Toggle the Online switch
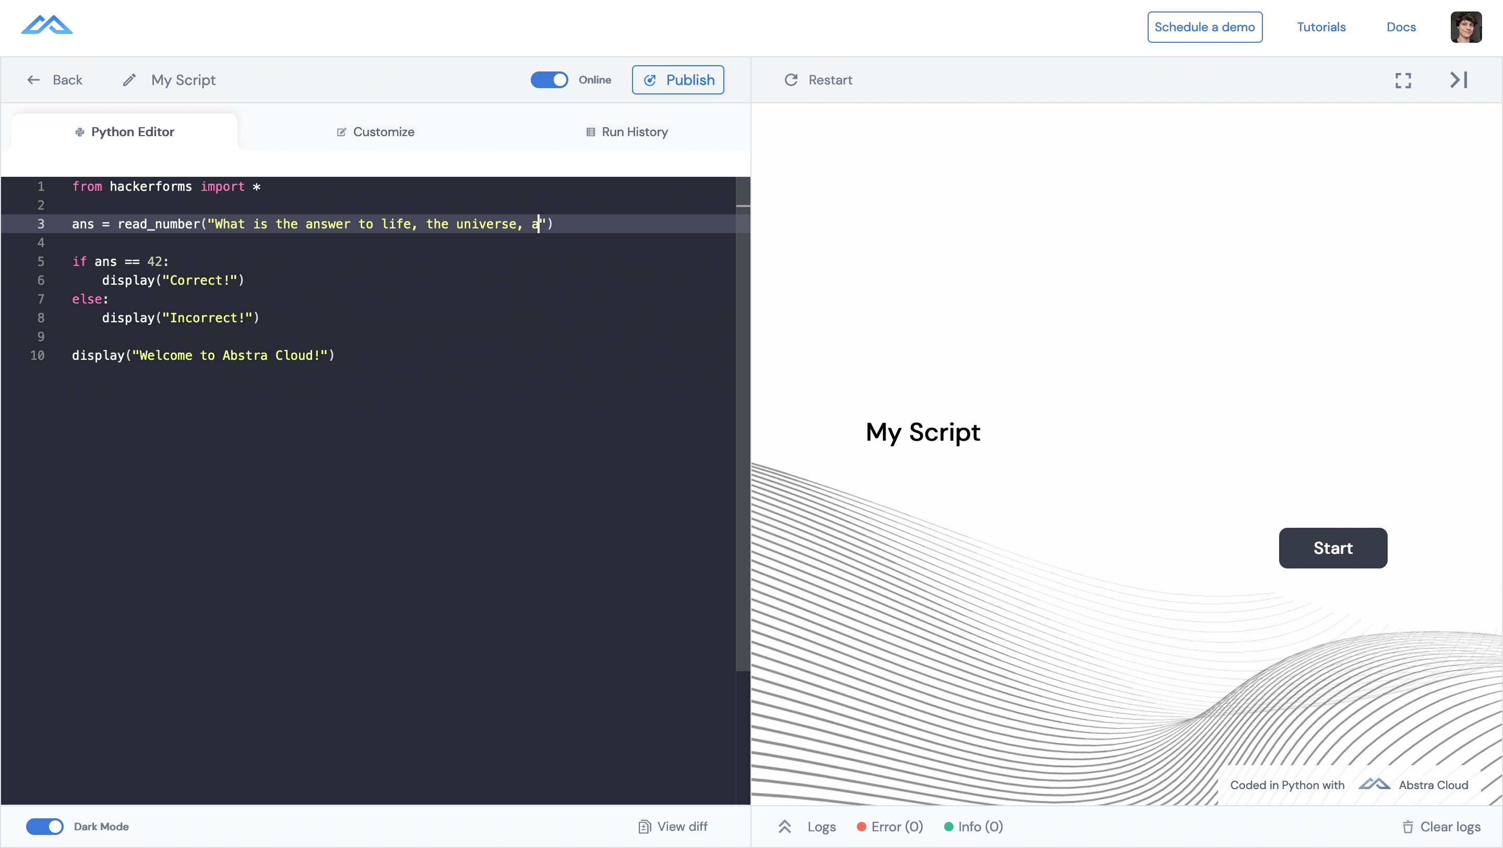The height and width of the screenshot is (848, 1503). pyautogui.click(x=549, y=80)
